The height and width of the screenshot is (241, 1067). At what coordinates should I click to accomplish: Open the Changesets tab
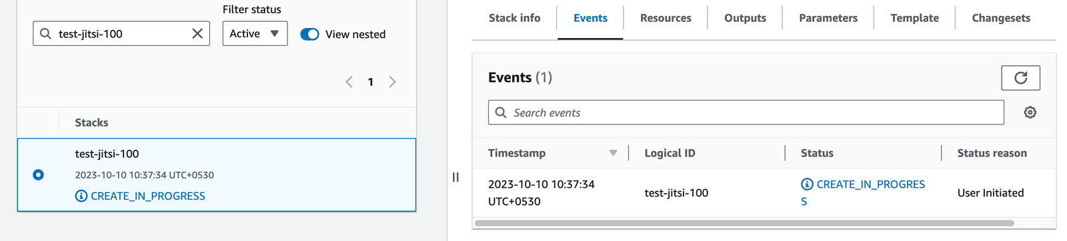point(1001,18)
